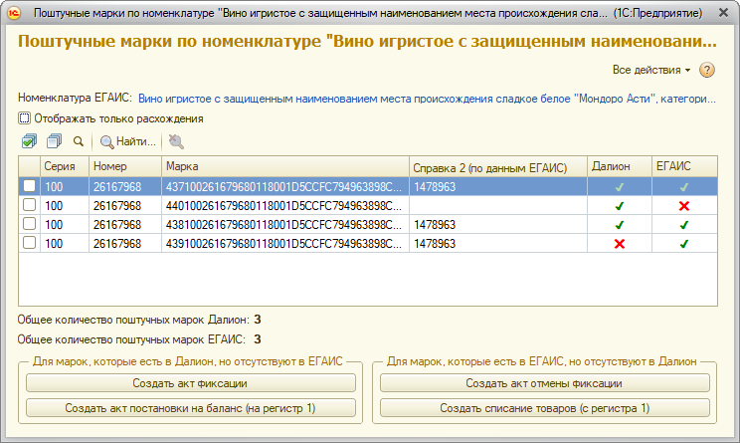Click the empty Справка 2 cell of 4401 row
740x443 pixels.
(498, 206)
